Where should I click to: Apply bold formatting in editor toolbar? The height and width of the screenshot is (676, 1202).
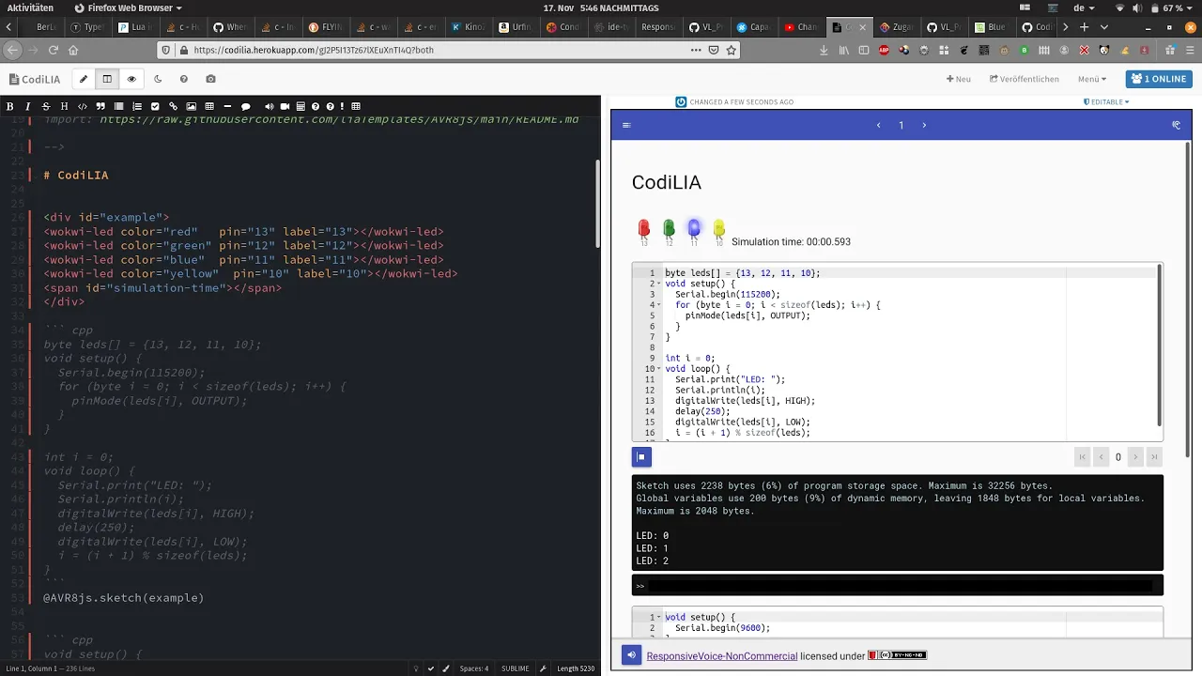pyautogui.click(x=10, y=106)
